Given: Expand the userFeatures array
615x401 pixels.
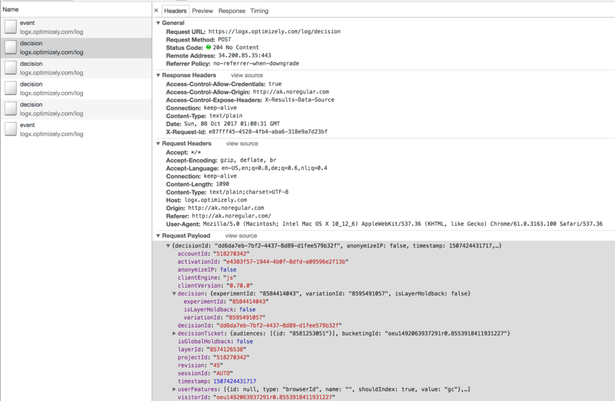Looking at the screenshot, I should point(174,389).
